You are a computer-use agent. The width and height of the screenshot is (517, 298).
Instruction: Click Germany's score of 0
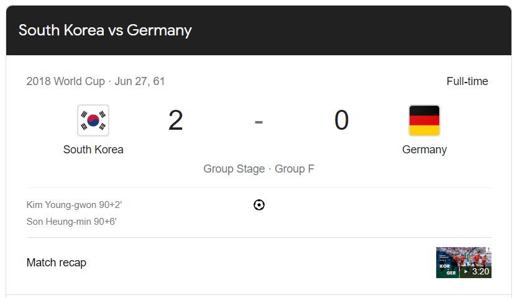pyautogui.click(x=341, y=120)
